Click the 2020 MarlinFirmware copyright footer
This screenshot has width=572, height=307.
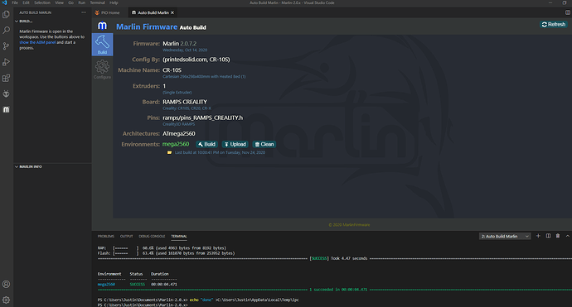click(x=349, y=225)
